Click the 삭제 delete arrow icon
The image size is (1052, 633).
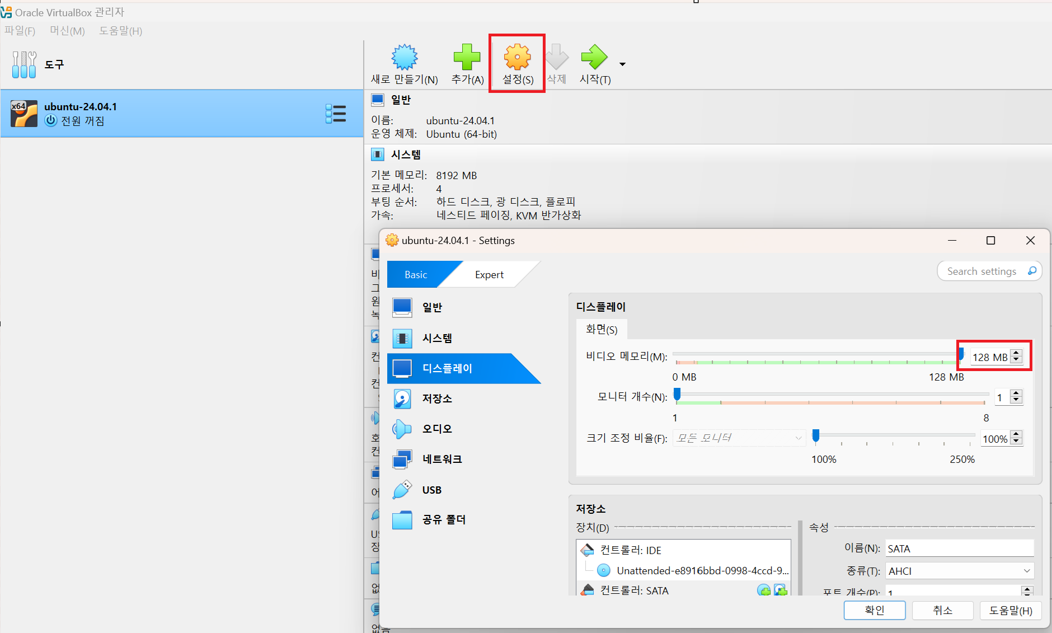click(x=557, y=57)
